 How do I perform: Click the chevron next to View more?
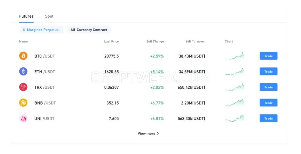[158, 133]
